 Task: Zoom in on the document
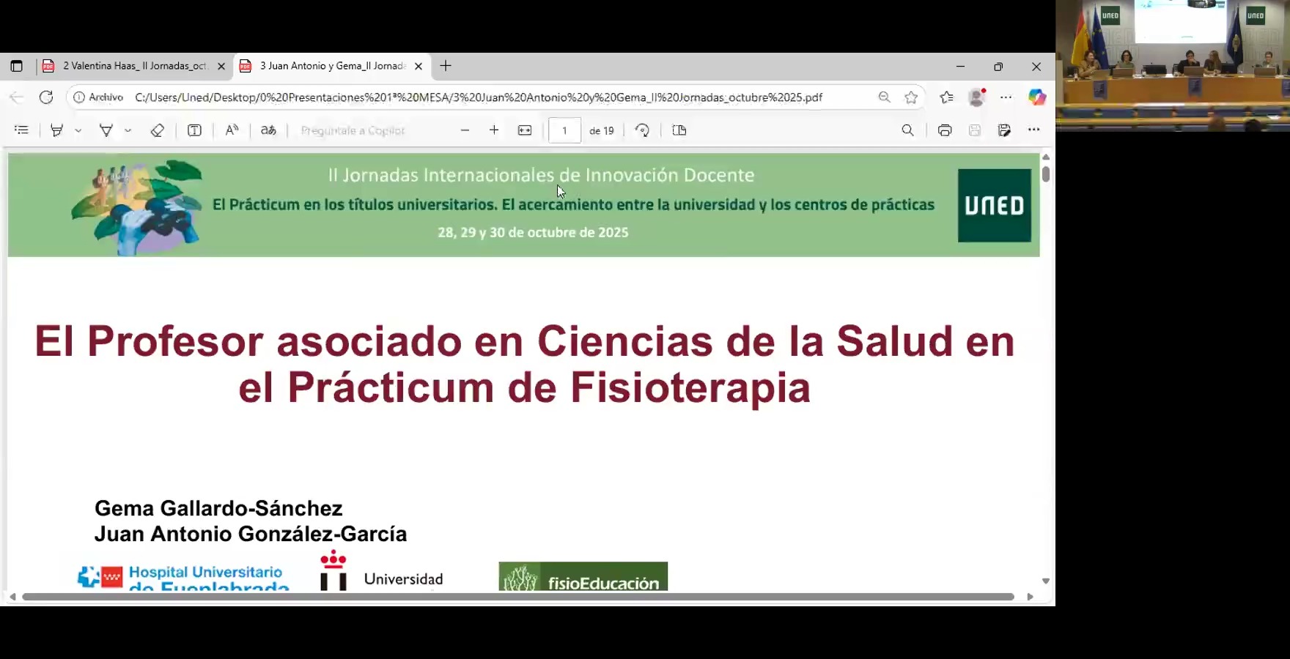[x=494, y=130]
